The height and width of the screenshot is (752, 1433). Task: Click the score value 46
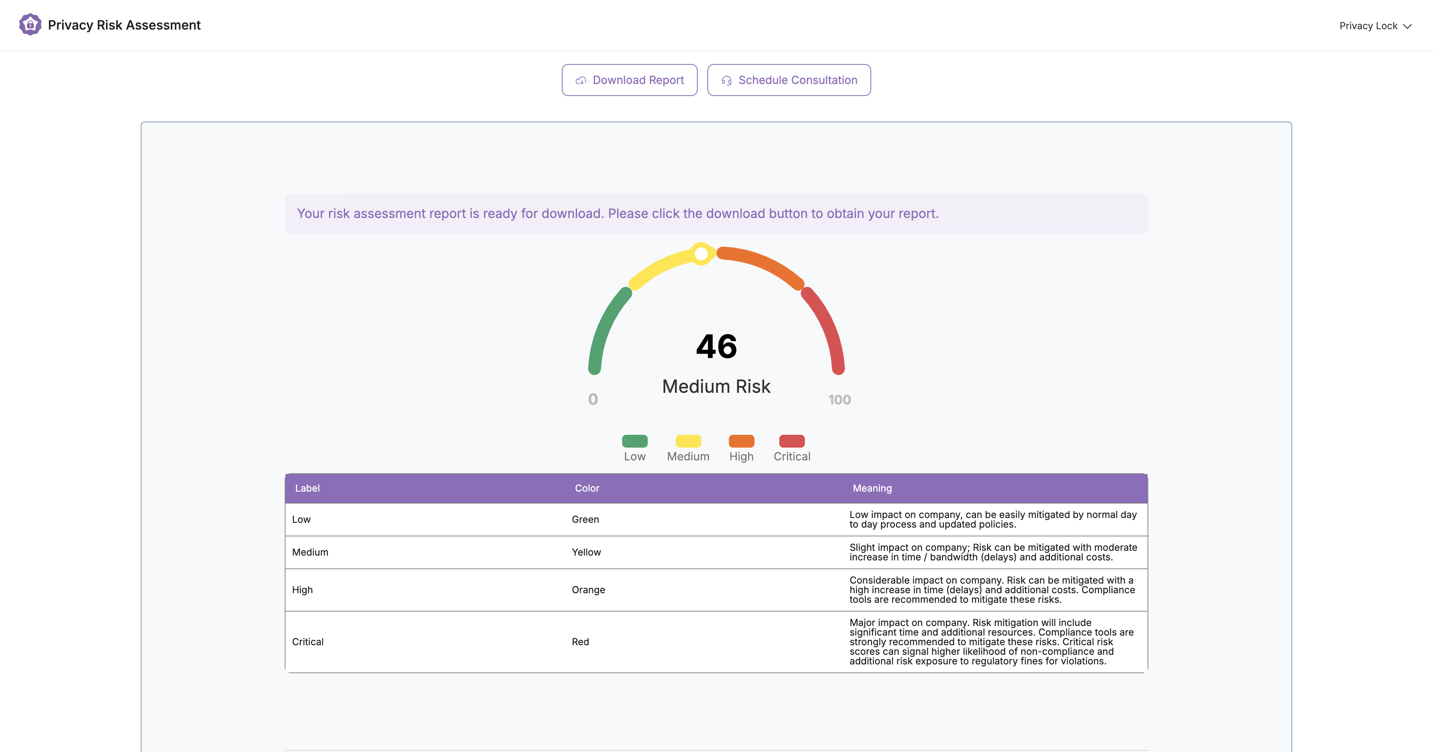[x=716, y=346]
